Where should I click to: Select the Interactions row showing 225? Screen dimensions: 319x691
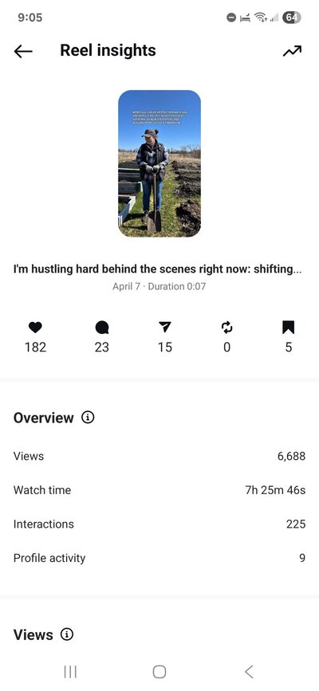point(159,524)
